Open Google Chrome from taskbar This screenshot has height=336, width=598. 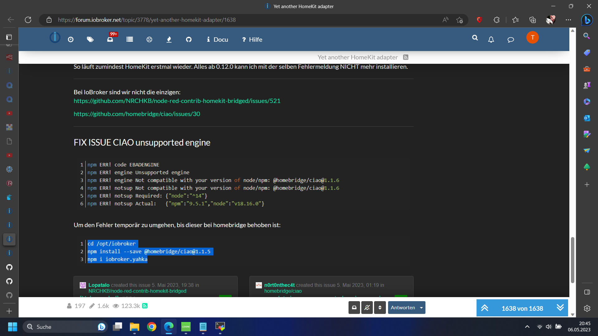(x=152, y=327)
